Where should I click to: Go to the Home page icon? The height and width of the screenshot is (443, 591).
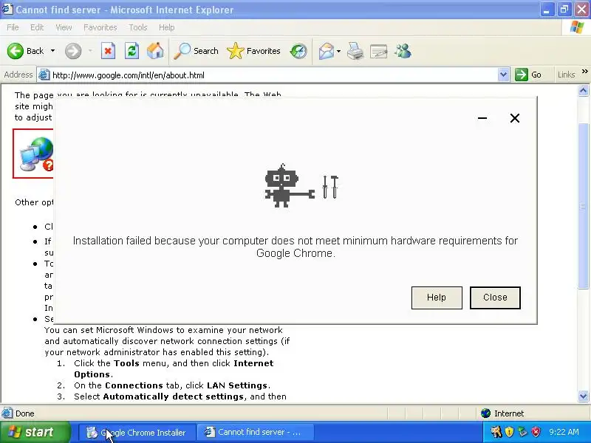point(155,51)
